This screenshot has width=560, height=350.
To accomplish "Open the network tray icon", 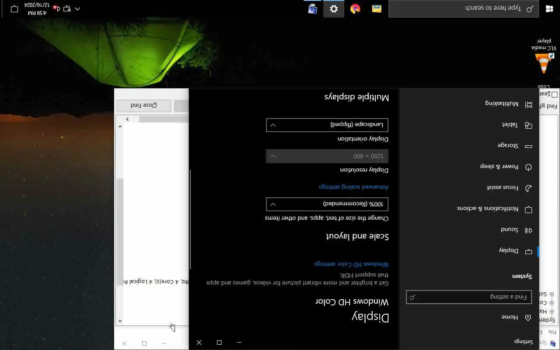I will (x=66, y=8).
